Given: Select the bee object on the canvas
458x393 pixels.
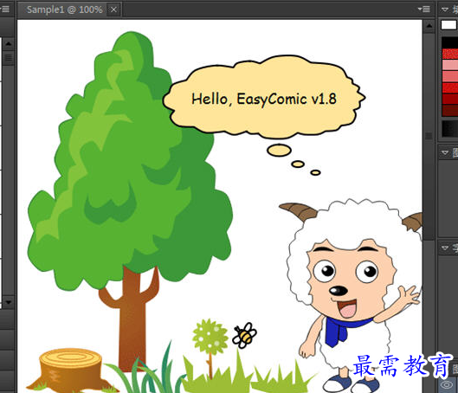Looking at the screenshot, I should tap(244, 336).
